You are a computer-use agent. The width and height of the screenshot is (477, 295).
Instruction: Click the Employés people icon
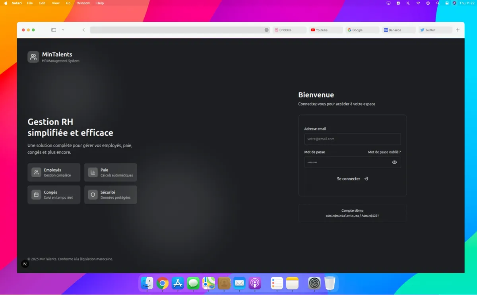pos(36,172)
